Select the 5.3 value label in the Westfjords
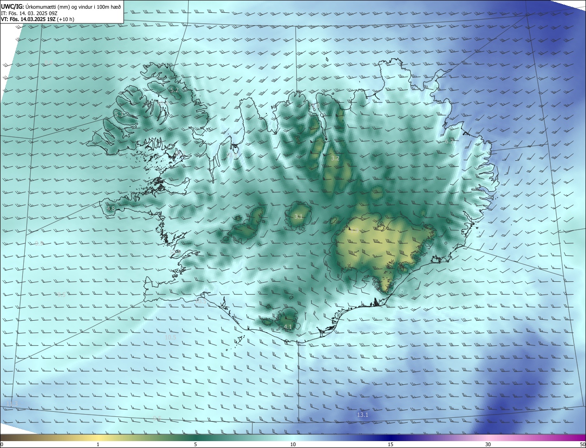The width and height of the screenshot is (586, 448). pos(119,114)
